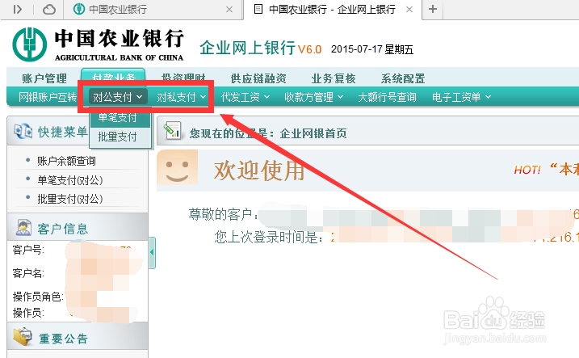This screenshot has width=579, height=358.
Task: Choose 批量支付 from the dropdown
Action: (120, 137)
